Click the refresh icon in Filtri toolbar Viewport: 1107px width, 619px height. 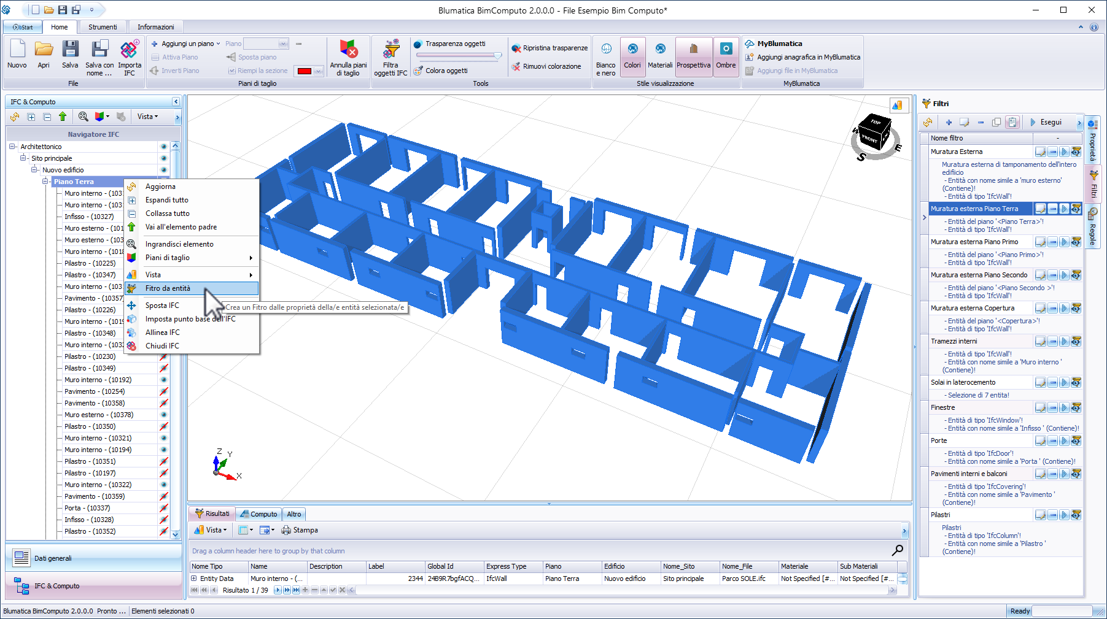(928, 122)
